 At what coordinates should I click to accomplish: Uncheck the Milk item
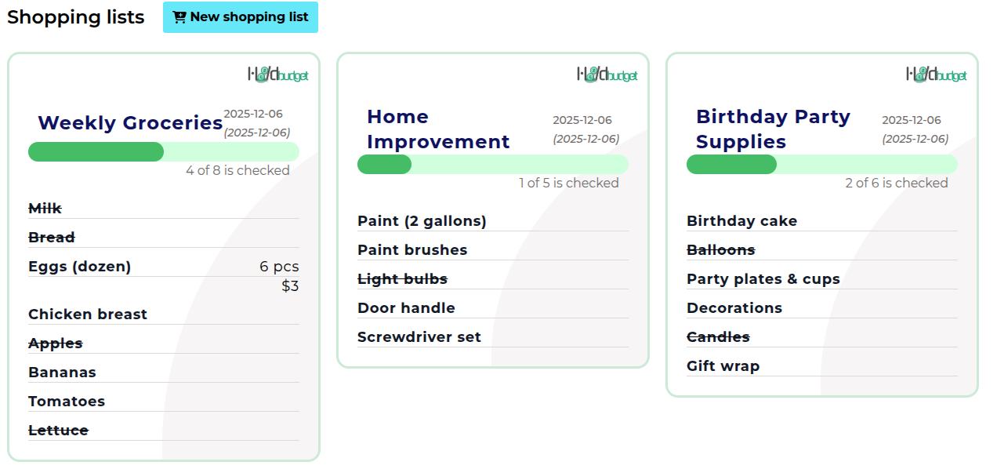click(x=45, y=208)
